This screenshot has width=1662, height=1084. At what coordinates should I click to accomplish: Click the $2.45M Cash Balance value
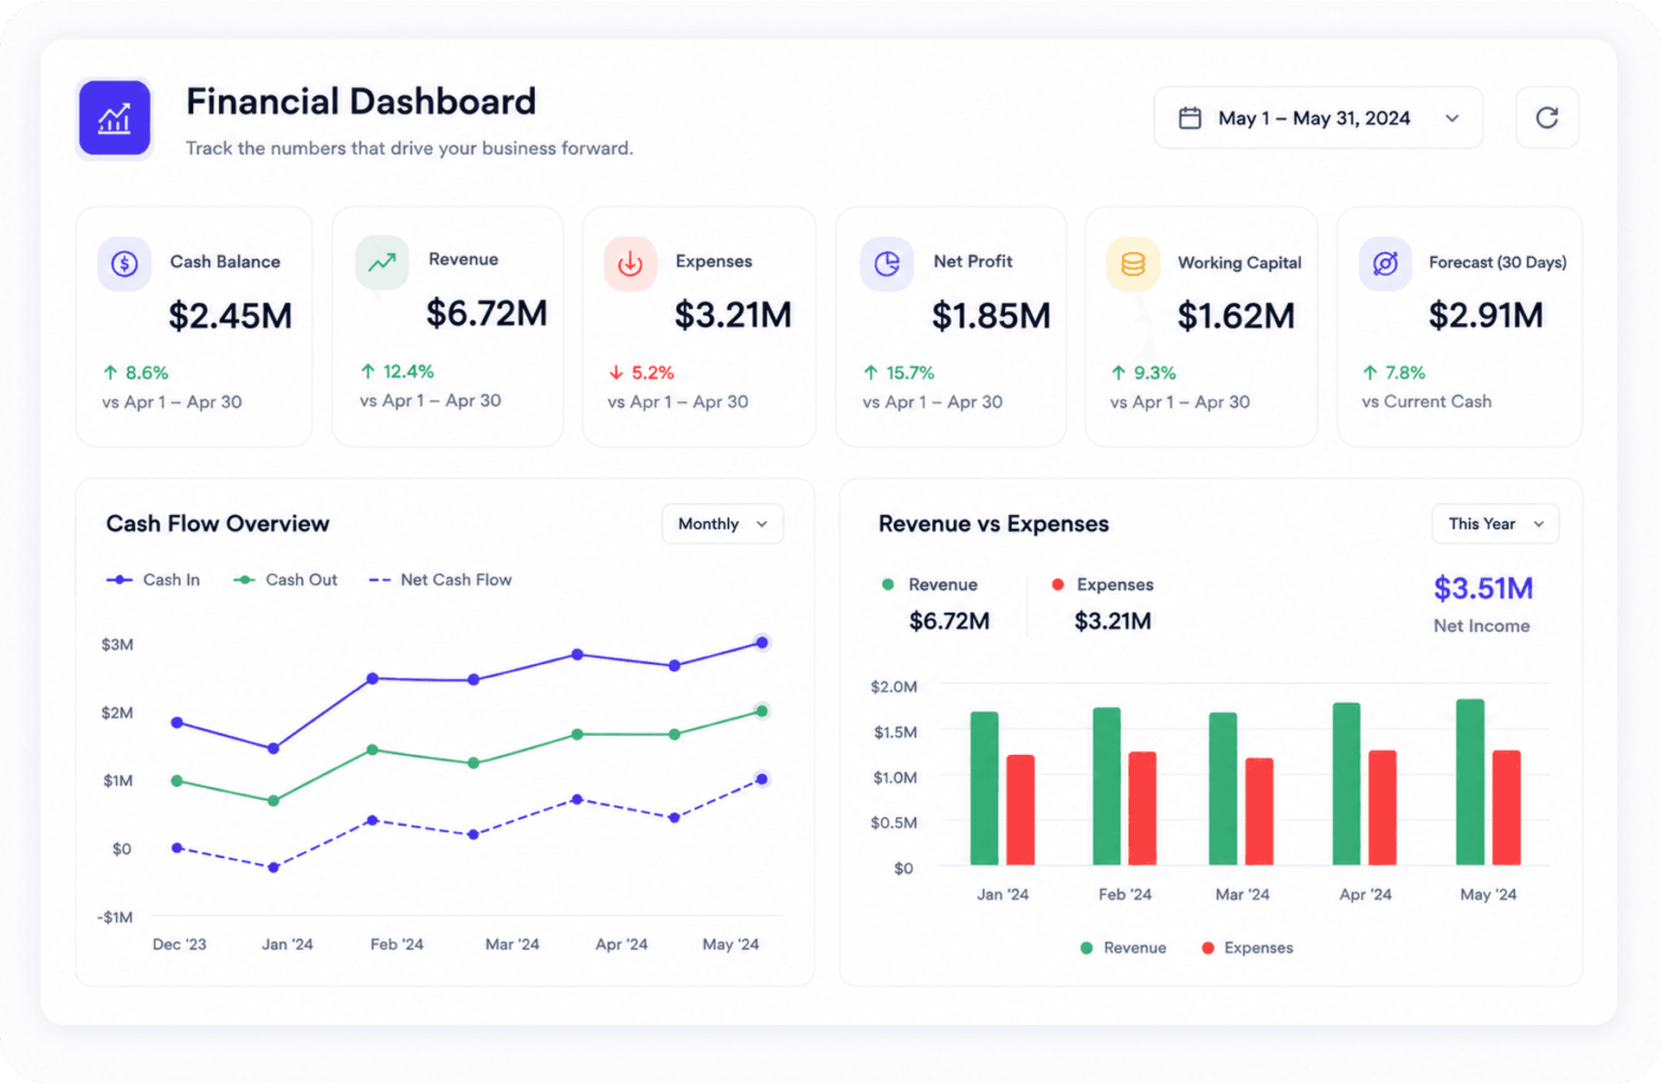click(230, 316)
